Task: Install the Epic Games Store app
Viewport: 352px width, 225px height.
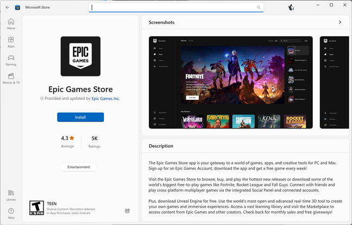Action: pos(80,117)
